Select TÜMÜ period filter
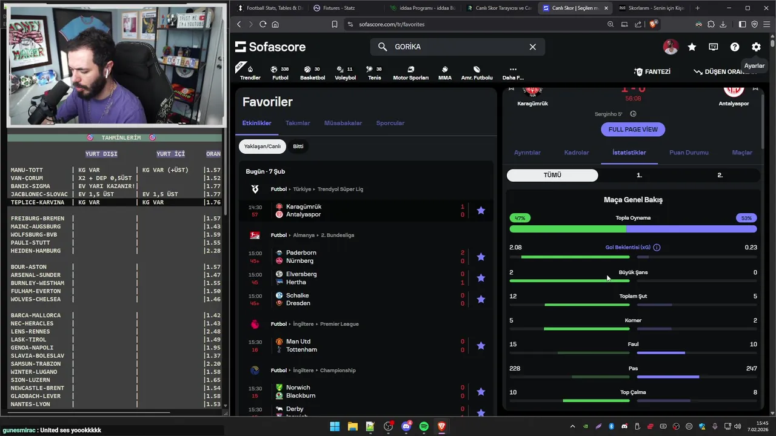Viewport: 776px width, 436px height. point(552,175)
